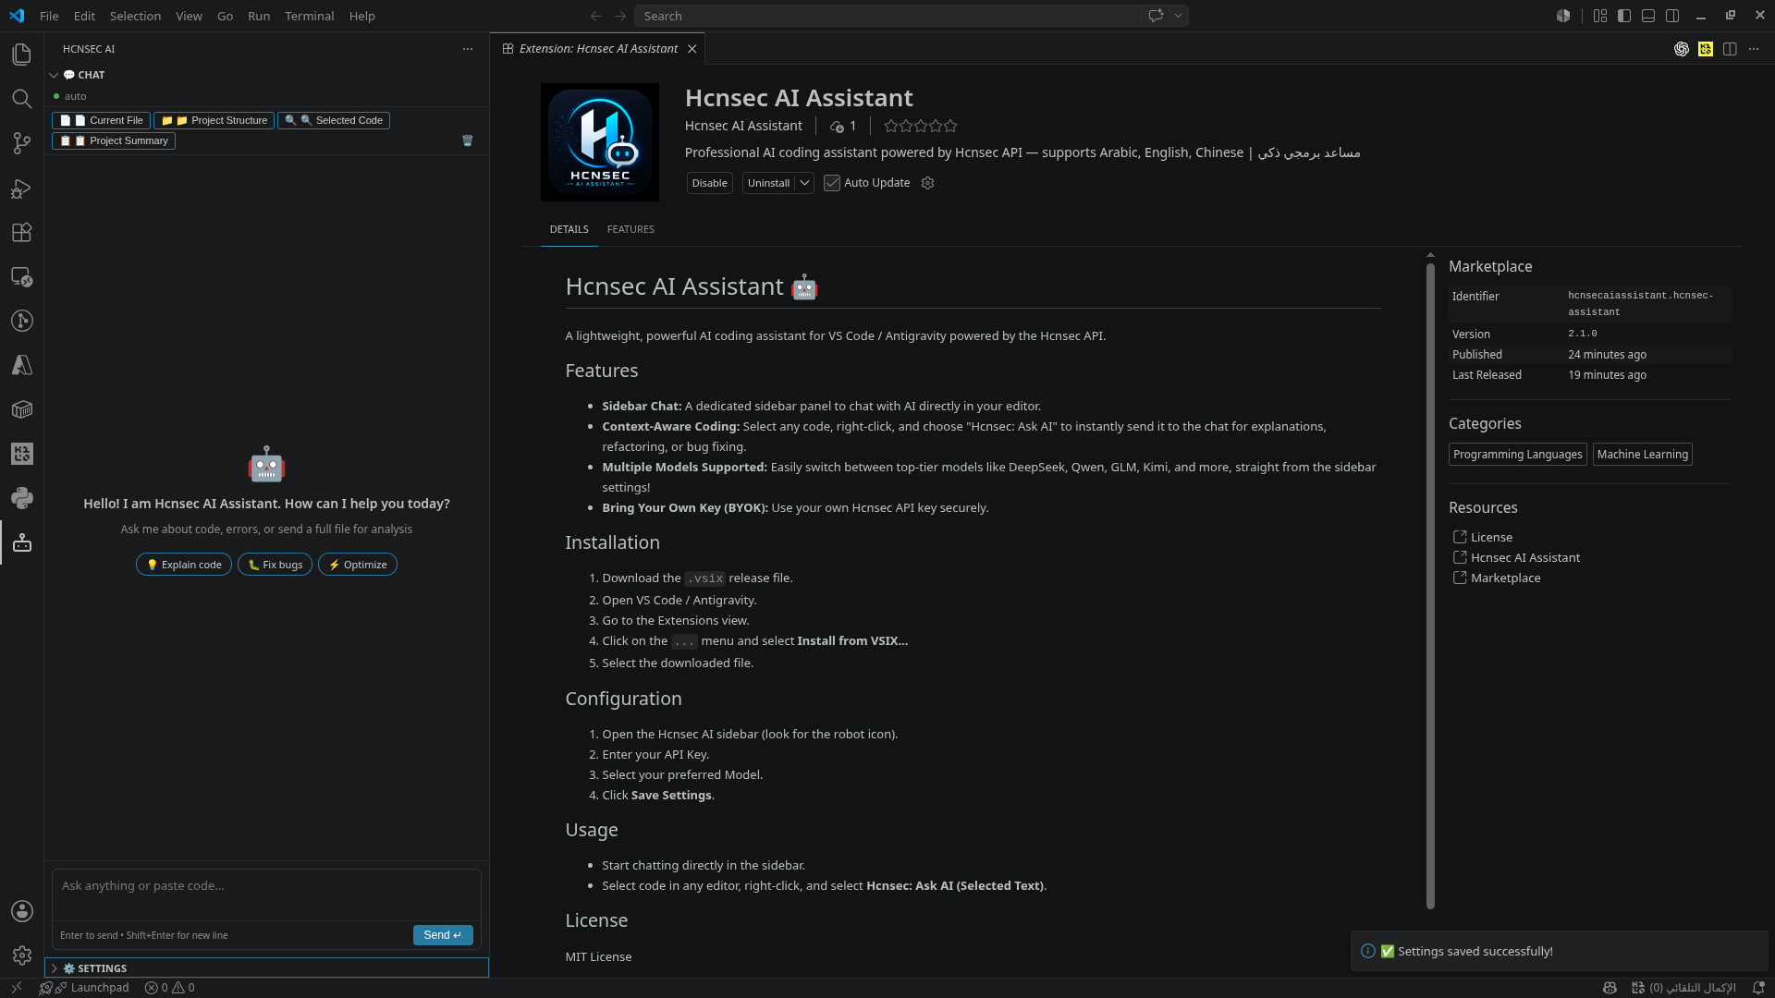Go back with the navigation arrow
This screenshot has height=998, width=1775.
coord(596,16)
